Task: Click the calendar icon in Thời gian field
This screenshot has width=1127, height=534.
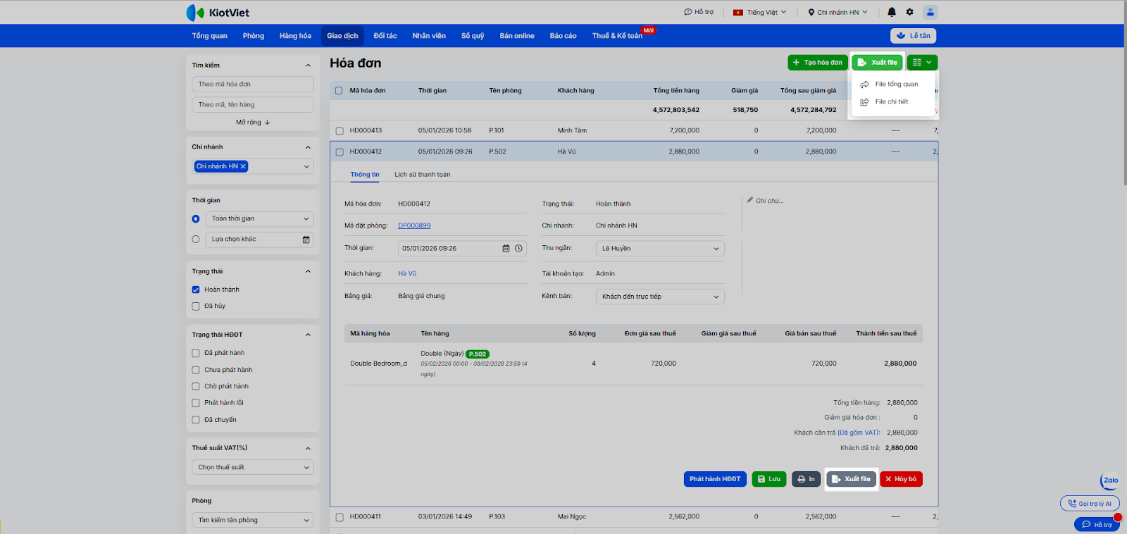Action: click(506, 249)
